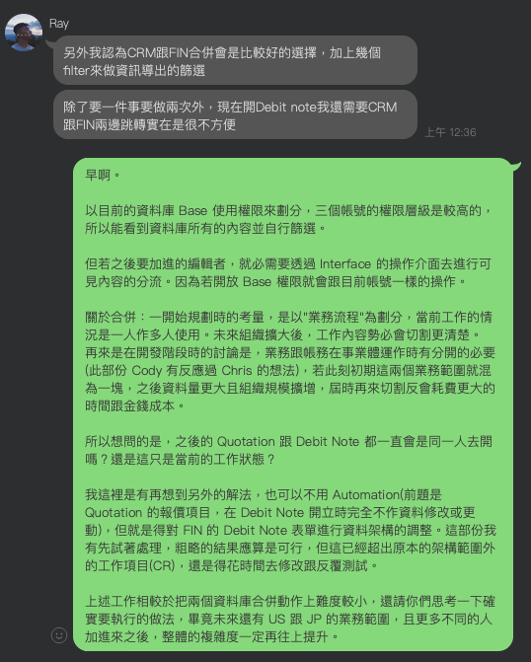
Task: Click the word filter in first gray bubble
Action: [x=76, y=70]
